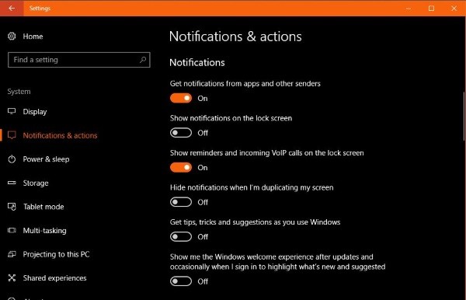Click the Tablet mode icon
This screenshot has height=300, width=466.
pos(12,207)
